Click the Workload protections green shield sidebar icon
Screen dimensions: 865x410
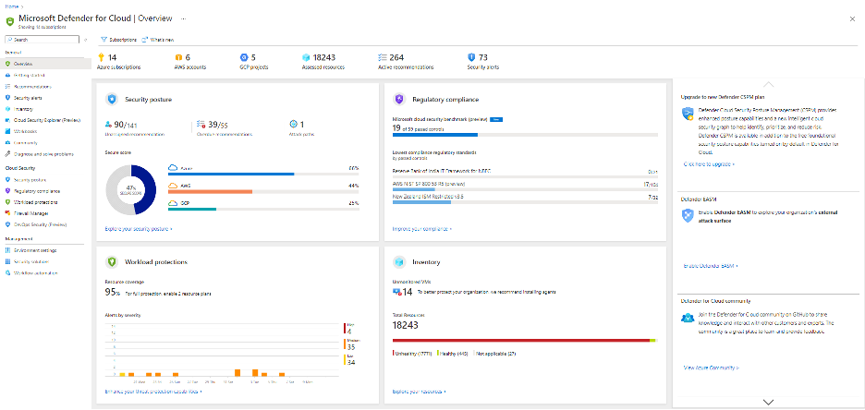point(7,202)
